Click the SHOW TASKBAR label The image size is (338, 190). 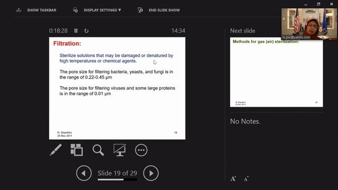(x=42, y=10)
